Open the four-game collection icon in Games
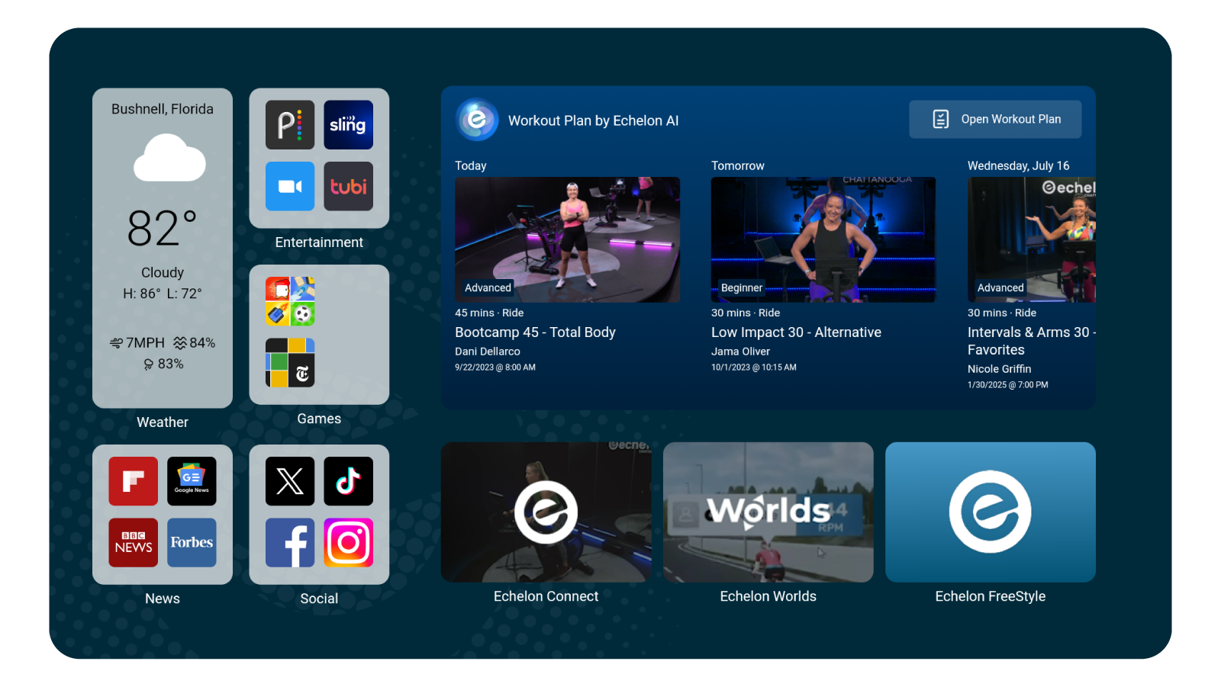Viewport: 1221px width, 687px height. [x=290, y=301]
